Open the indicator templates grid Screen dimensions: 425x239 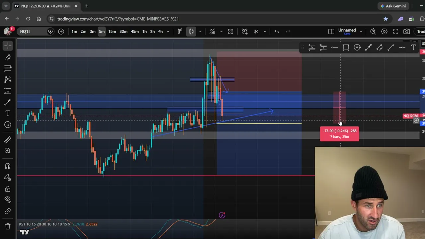(x=230, y=32)
